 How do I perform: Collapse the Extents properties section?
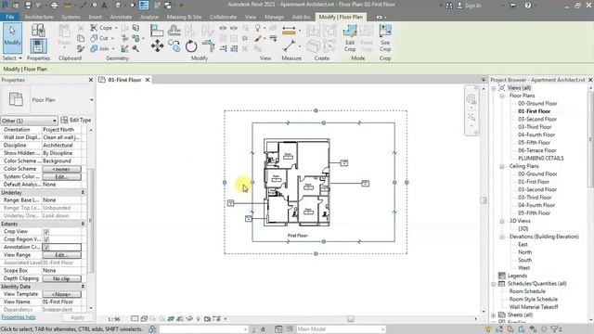(83, 224)
